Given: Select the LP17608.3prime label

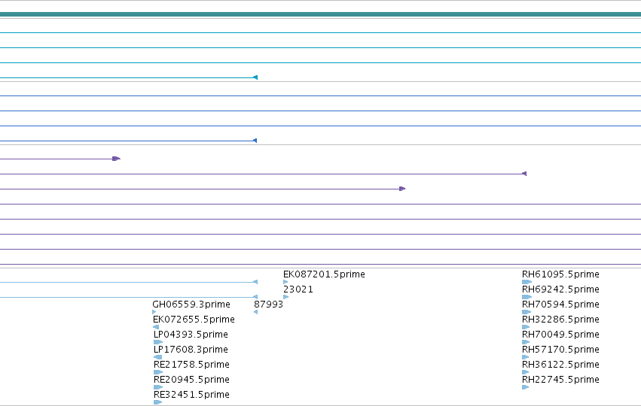Looking at the screenshot, I should (x=191, y=350).
